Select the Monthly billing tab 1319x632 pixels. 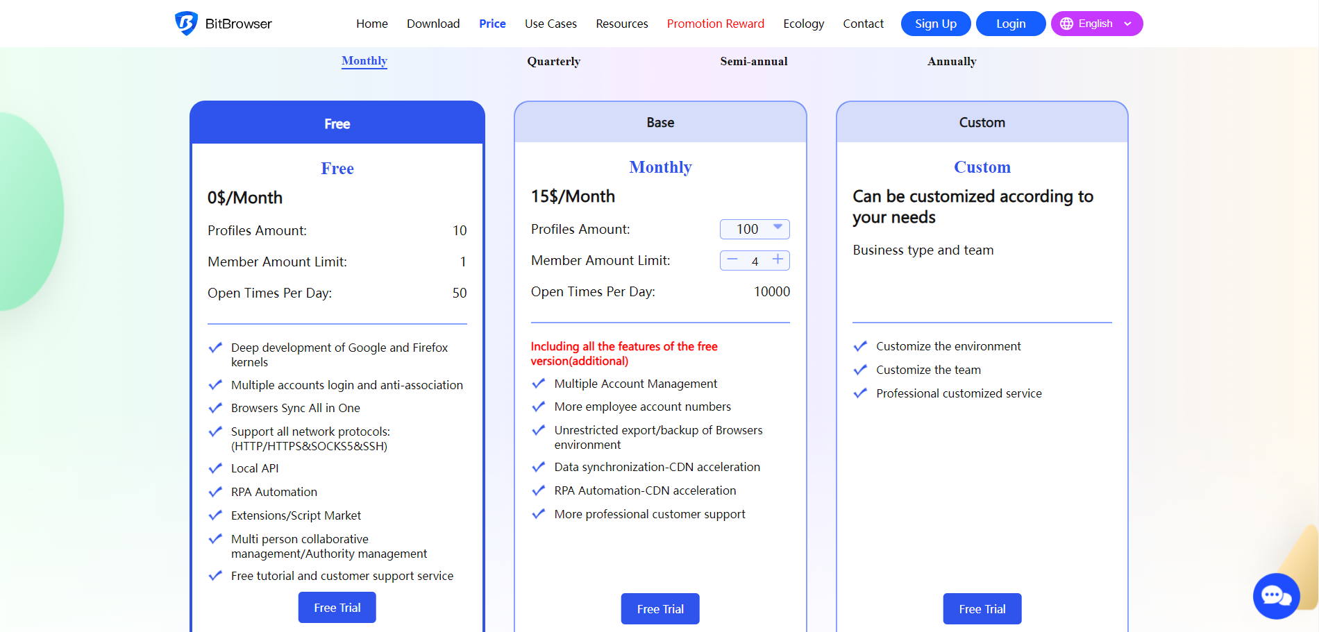364,61
